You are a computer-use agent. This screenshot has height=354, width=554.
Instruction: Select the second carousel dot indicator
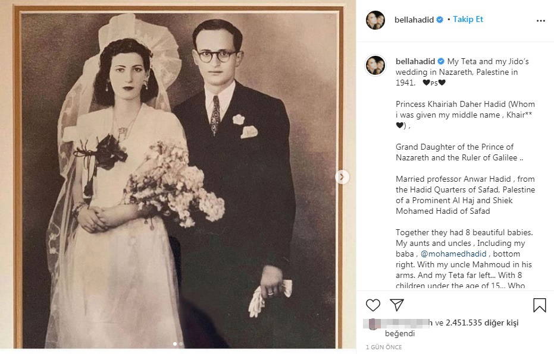(181, 344)
